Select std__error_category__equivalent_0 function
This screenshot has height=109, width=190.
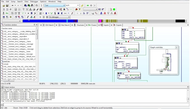point(18,39)
